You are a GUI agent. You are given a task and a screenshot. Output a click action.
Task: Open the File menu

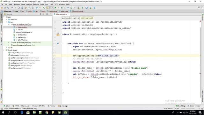(2, 4)
